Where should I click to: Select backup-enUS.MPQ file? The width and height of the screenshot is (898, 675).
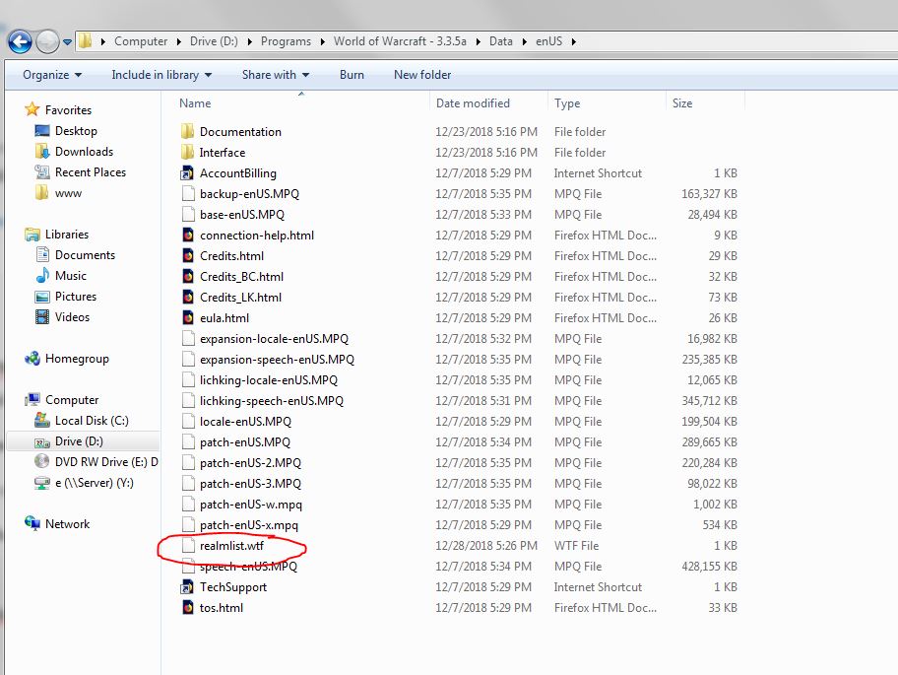coord(249,194)
